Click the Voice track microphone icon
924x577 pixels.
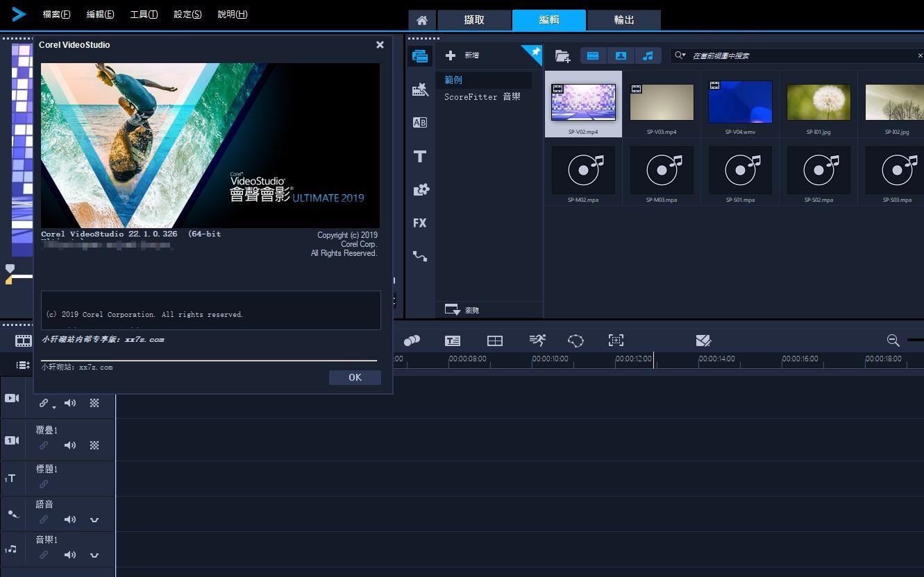tap(13, 514)
